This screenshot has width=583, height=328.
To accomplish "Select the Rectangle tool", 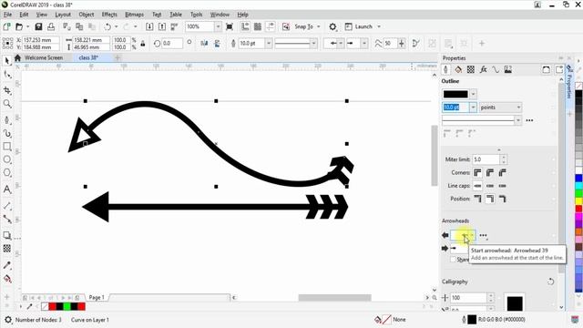I will click(x=7, y=147).
